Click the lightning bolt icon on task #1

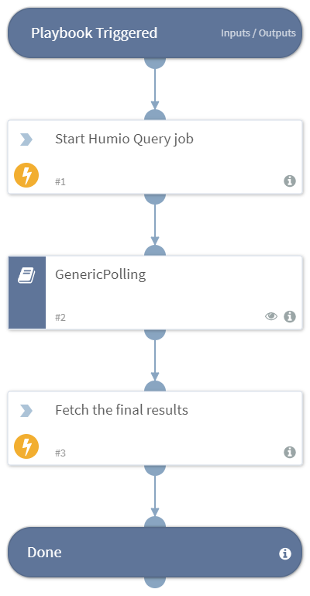pyautogui.click(x=26, y=175)
